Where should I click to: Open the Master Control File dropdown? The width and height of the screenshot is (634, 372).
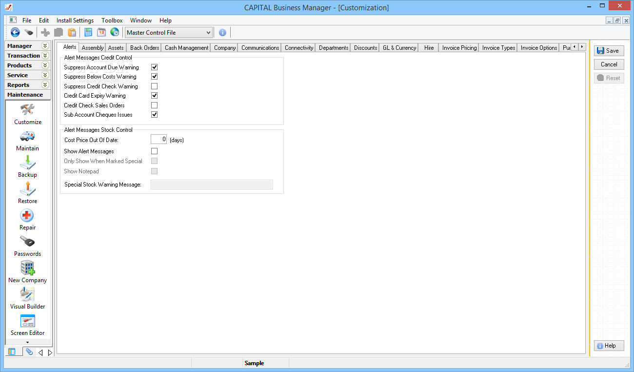(x=169, y=33)
